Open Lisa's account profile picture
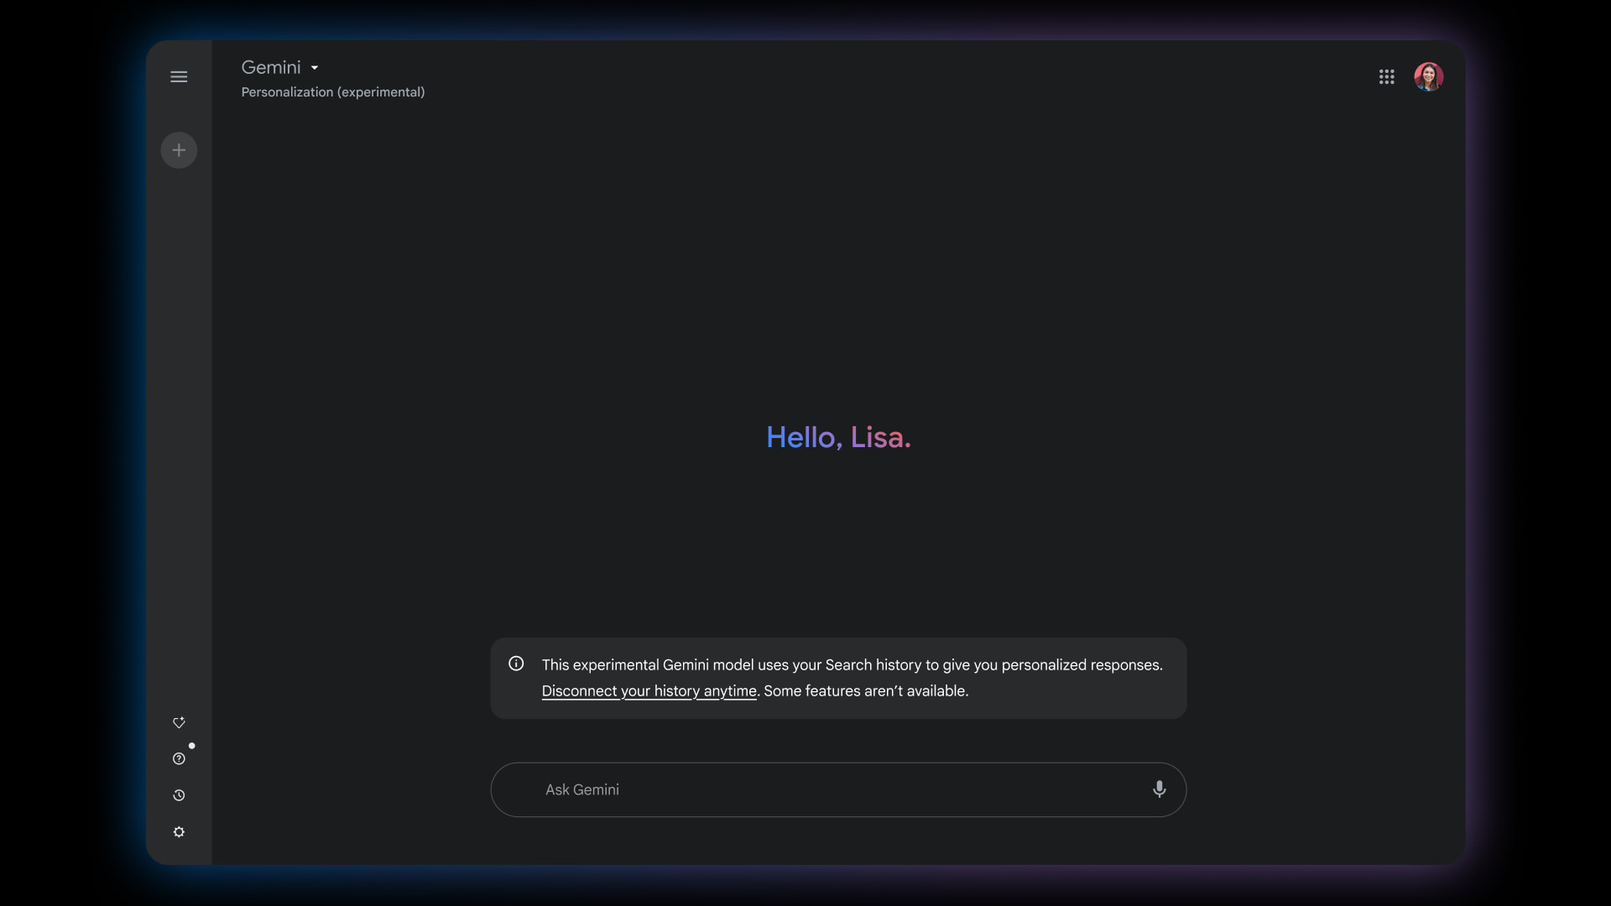The height and width of the screenshot is (906, 1611). point(1428,77)
